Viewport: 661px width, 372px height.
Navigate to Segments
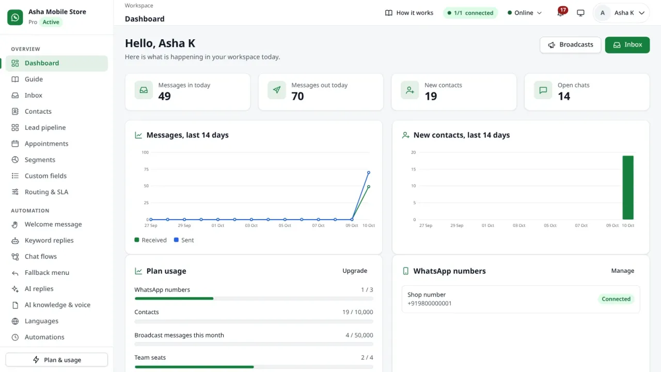click(x=57, y=160)
